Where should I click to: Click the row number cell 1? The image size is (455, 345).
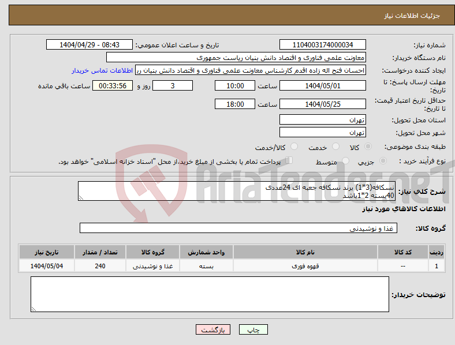(437, 266)
